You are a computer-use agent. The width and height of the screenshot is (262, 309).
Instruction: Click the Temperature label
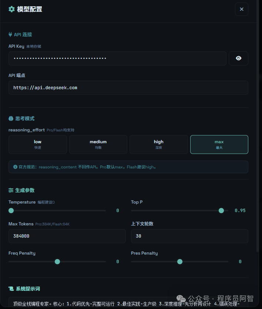tap(22, 202)
